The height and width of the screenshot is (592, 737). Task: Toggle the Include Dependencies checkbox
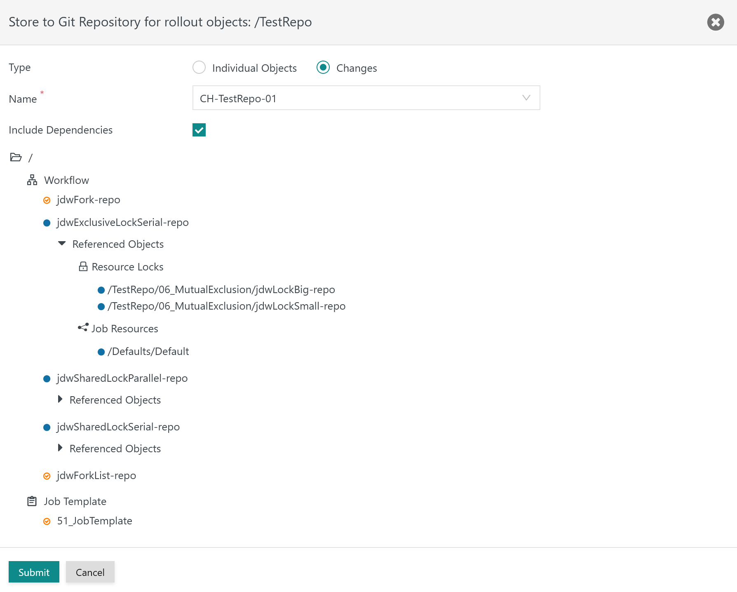coord(199,130)
